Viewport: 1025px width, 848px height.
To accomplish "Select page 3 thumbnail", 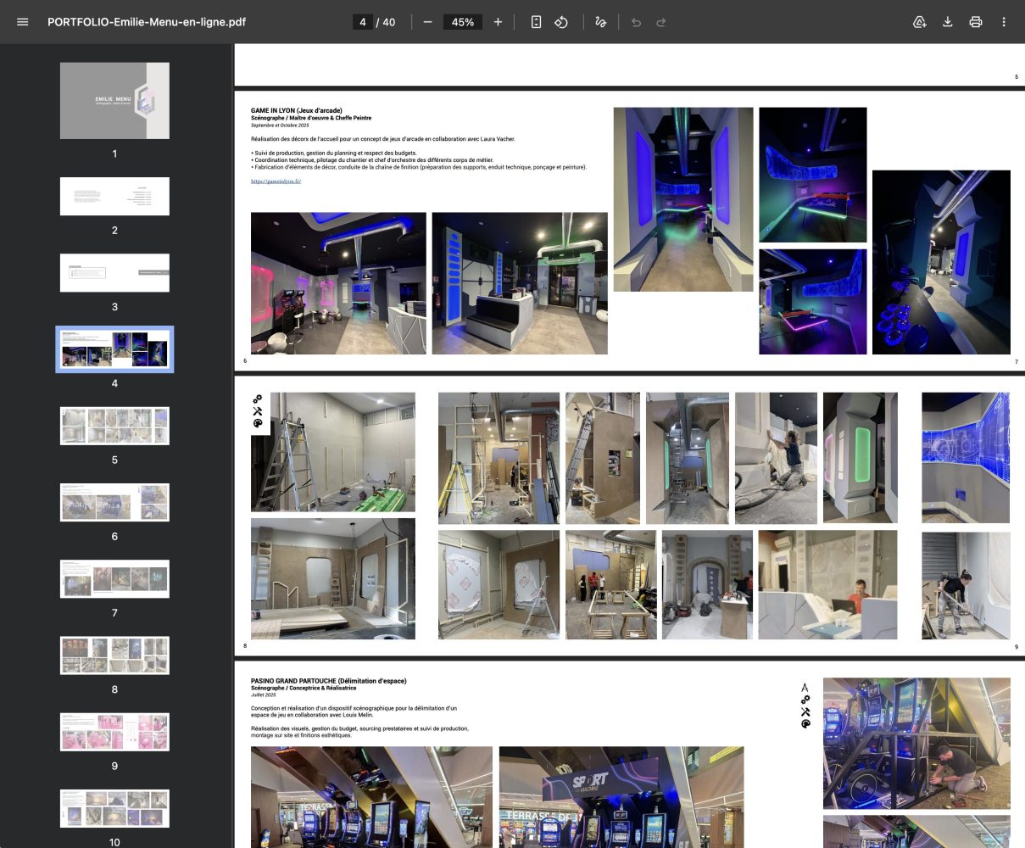I will coord(114,273).
